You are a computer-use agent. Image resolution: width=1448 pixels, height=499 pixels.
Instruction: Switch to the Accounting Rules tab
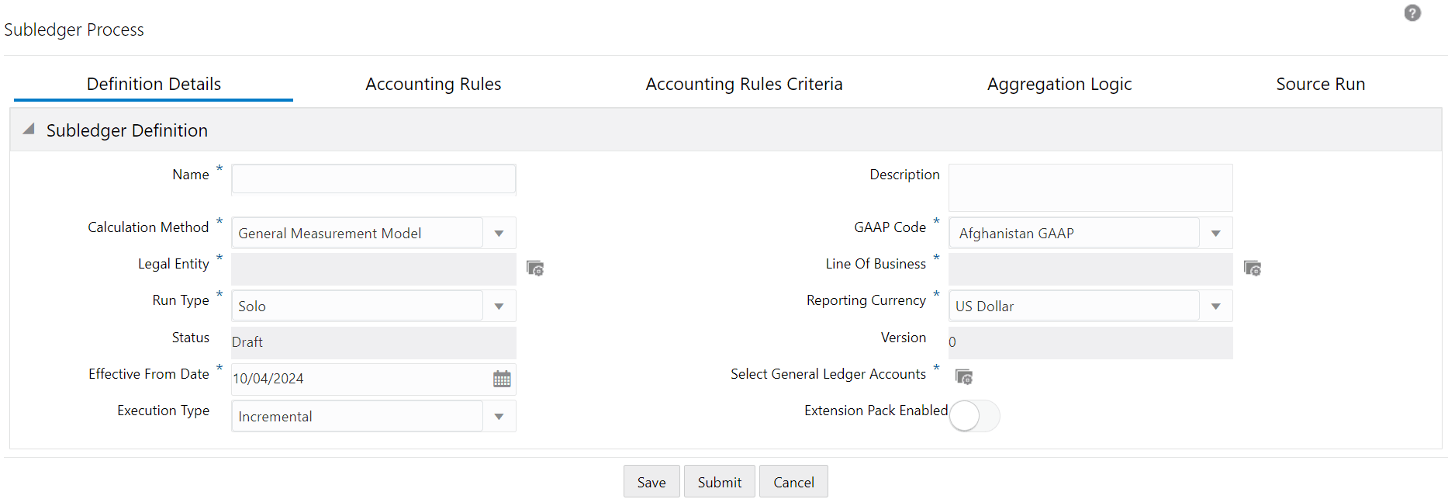433,84
